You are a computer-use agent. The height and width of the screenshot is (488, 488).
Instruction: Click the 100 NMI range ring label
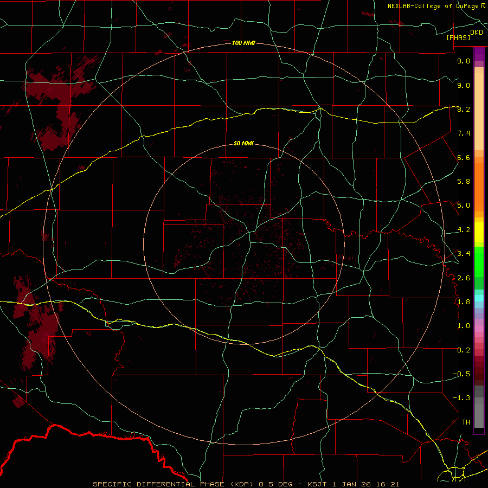click(243, 43)
